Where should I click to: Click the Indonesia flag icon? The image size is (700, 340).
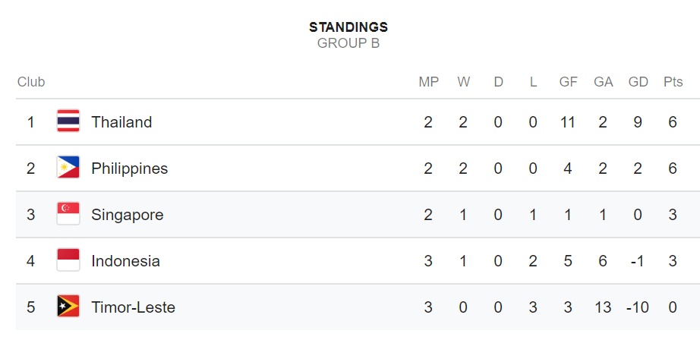(68, 260)
